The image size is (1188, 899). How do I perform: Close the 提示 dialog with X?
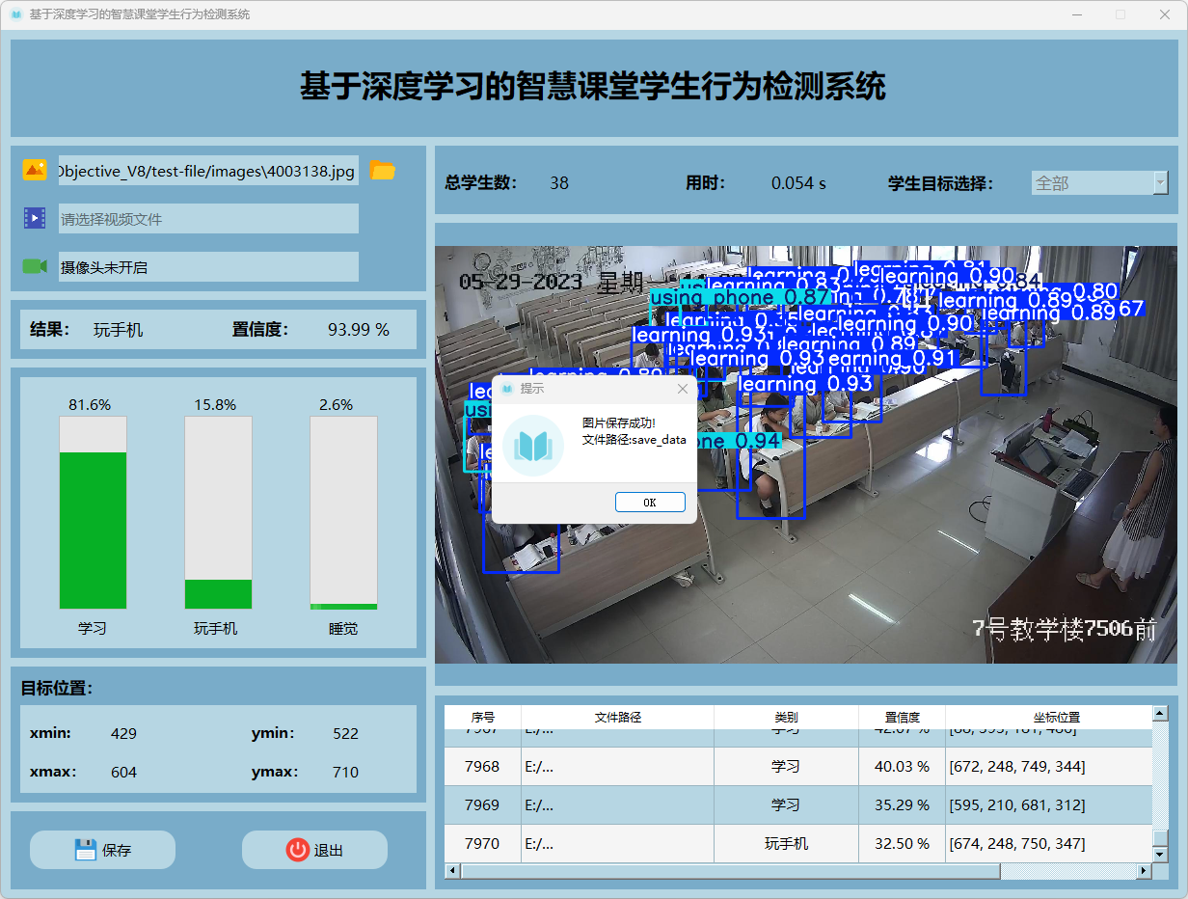click(x=683, y=389)
